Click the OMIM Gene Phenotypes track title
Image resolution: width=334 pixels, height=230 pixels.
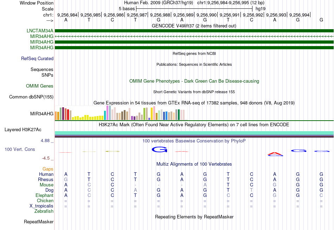tap(194, 81)
